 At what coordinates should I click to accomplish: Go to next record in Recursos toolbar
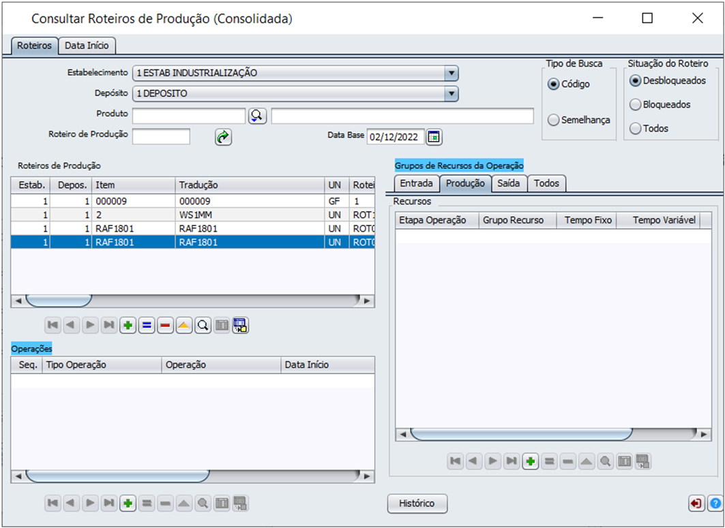pos(493,461)
